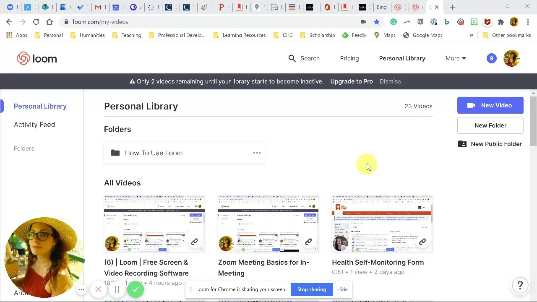Click Stop sharing button
Image resolution: width=537 pixels, height=302 pixels.
tap(311, 289)
